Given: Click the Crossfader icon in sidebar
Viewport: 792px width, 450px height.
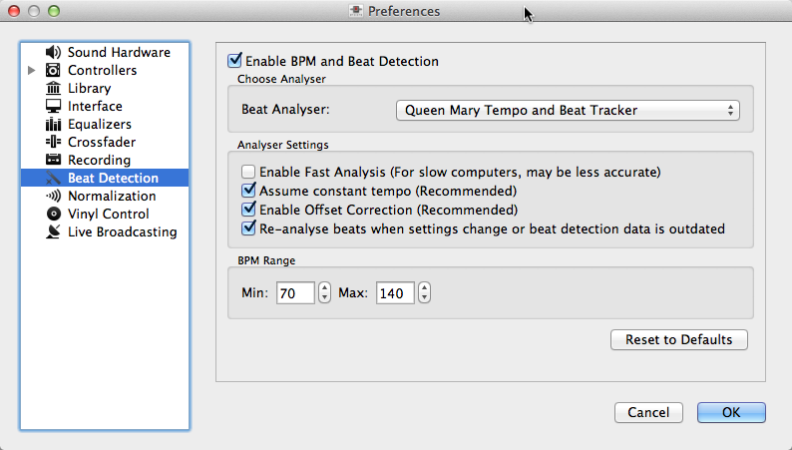Looking at the screenshot, I should click(x=53, y=143).
